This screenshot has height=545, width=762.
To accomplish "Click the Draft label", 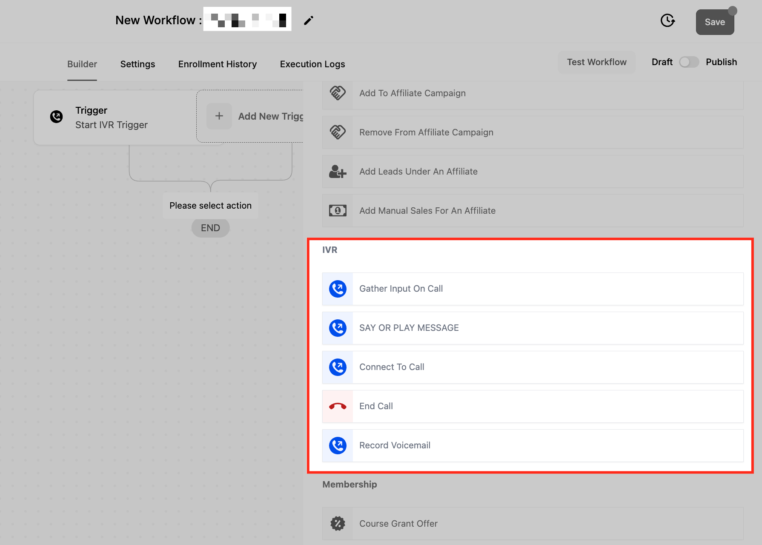I will tap(662, 62).
